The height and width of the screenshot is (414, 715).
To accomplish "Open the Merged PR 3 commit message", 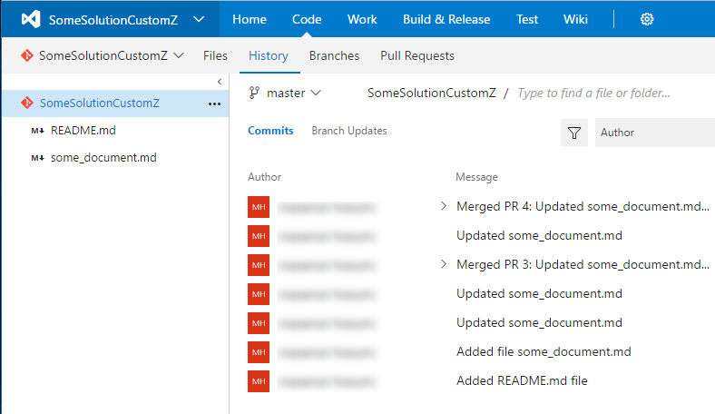I will [583, 264].
